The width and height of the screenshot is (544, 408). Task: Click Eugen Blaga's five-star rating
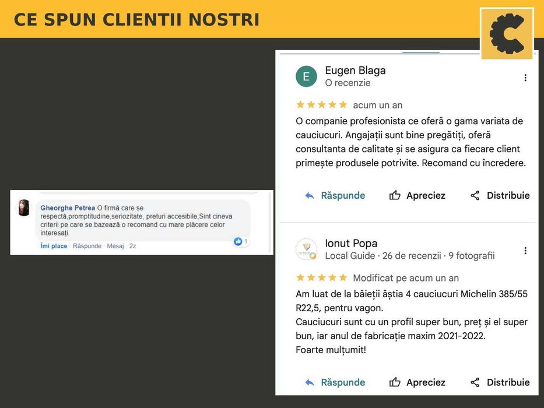[322, 105]
